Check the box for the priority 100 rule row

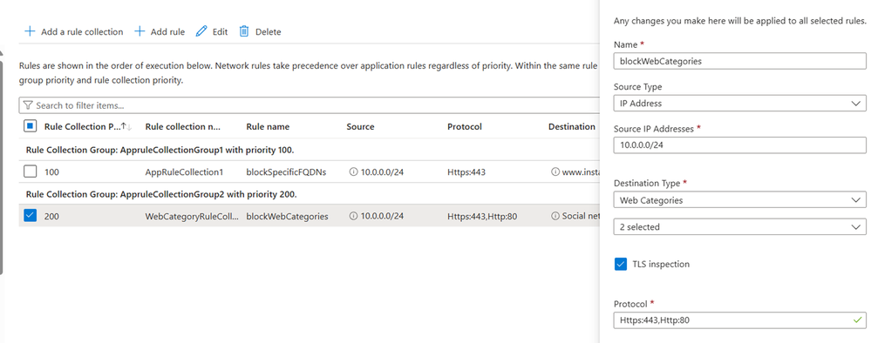point(30,171)
